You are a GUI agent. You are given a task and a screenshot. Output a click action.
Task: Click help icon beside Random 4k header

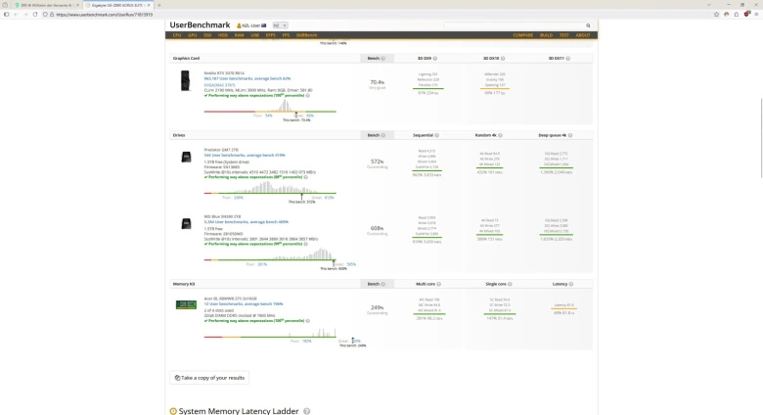pos(500,135)
